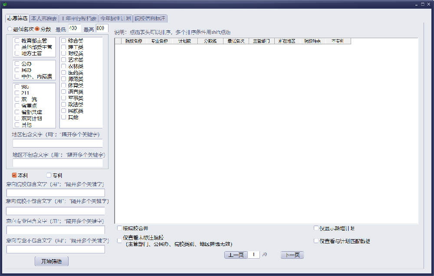Image resolution: width=434 pixels, height=276 pixels.
Task: Select the 分数 radio button
Action: click(37, 29)
